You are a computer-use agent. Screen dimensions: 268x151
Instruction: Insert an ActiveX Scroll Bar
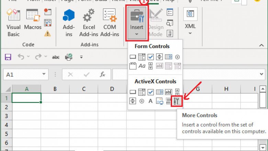point(177,92)
